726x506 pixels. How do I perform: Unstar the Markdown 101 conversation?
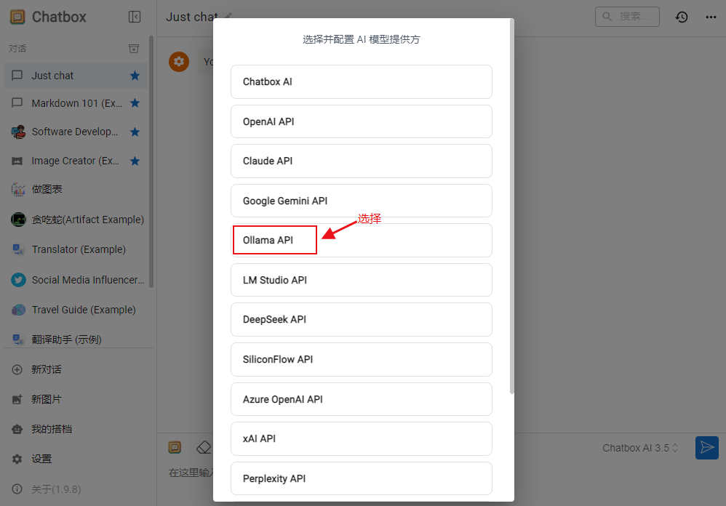(135, 103)
